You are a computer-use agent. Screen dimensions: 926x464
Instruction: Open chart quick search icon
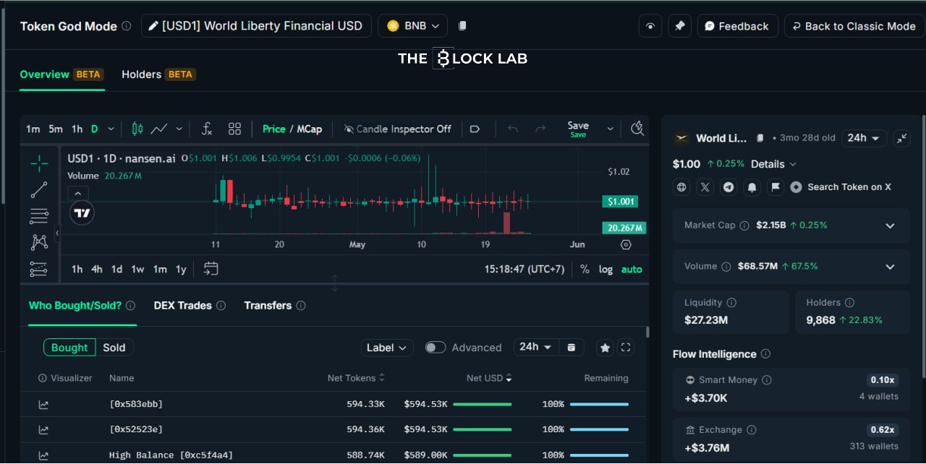coord(637,128)
